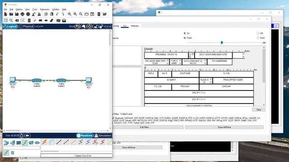Click Show All/None in the window behind
Screen dimensions: 289x162
[x=128, y=148]
